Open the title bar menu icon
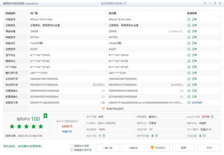 (205, 3)
